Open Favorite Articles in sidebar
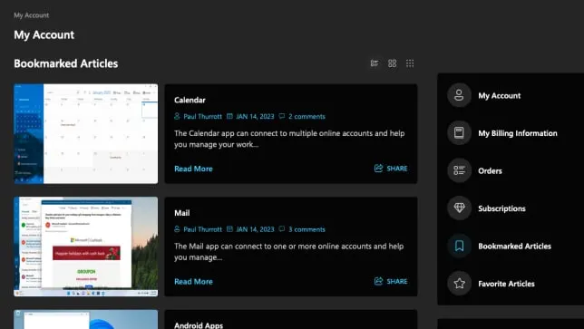Screen dimensions: 584x329 tap(506, 284)
